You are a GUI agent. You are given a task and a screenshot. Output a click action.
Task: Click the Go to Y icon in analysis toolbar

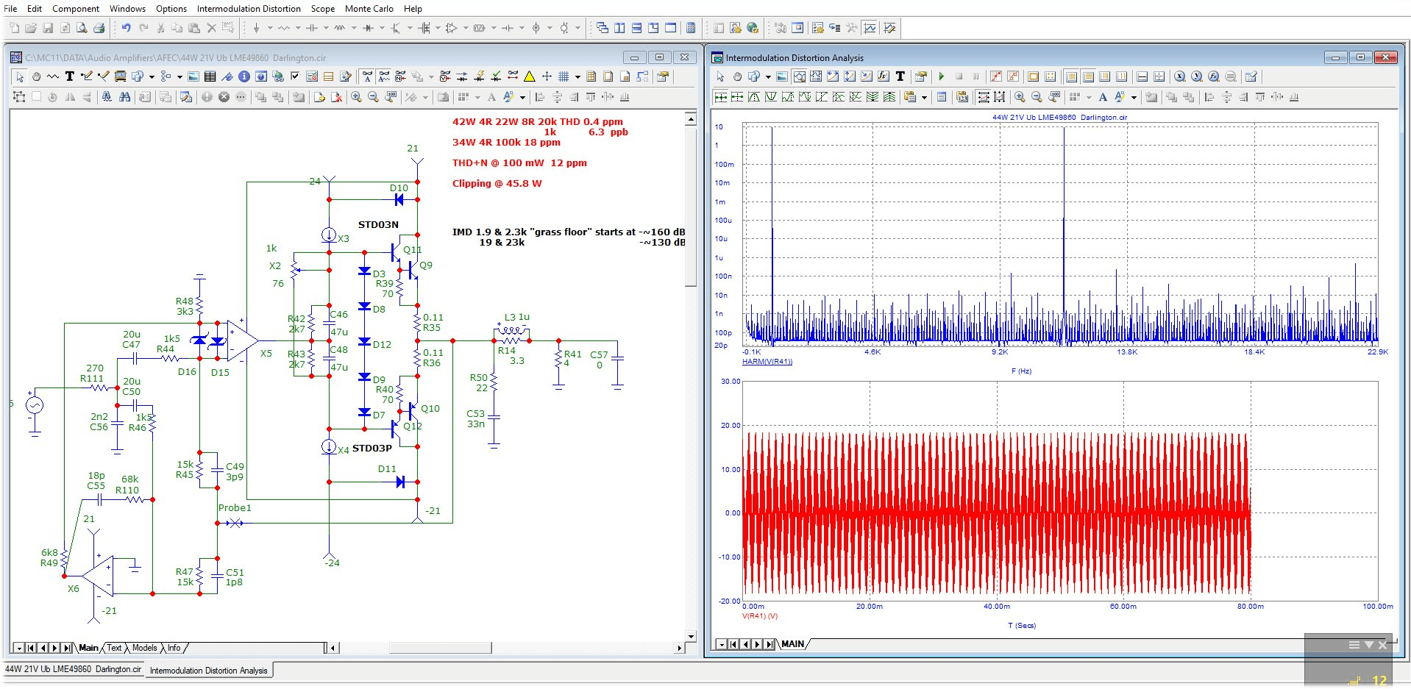1197,76
